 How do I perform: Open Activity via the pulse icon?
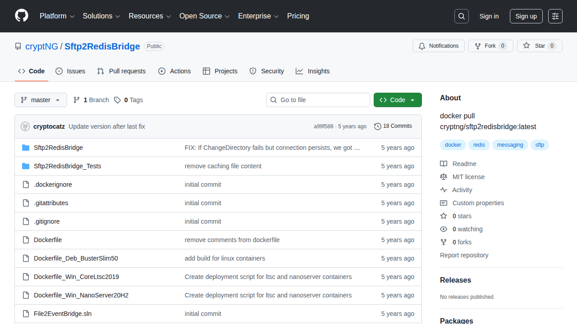click(444, 189)
